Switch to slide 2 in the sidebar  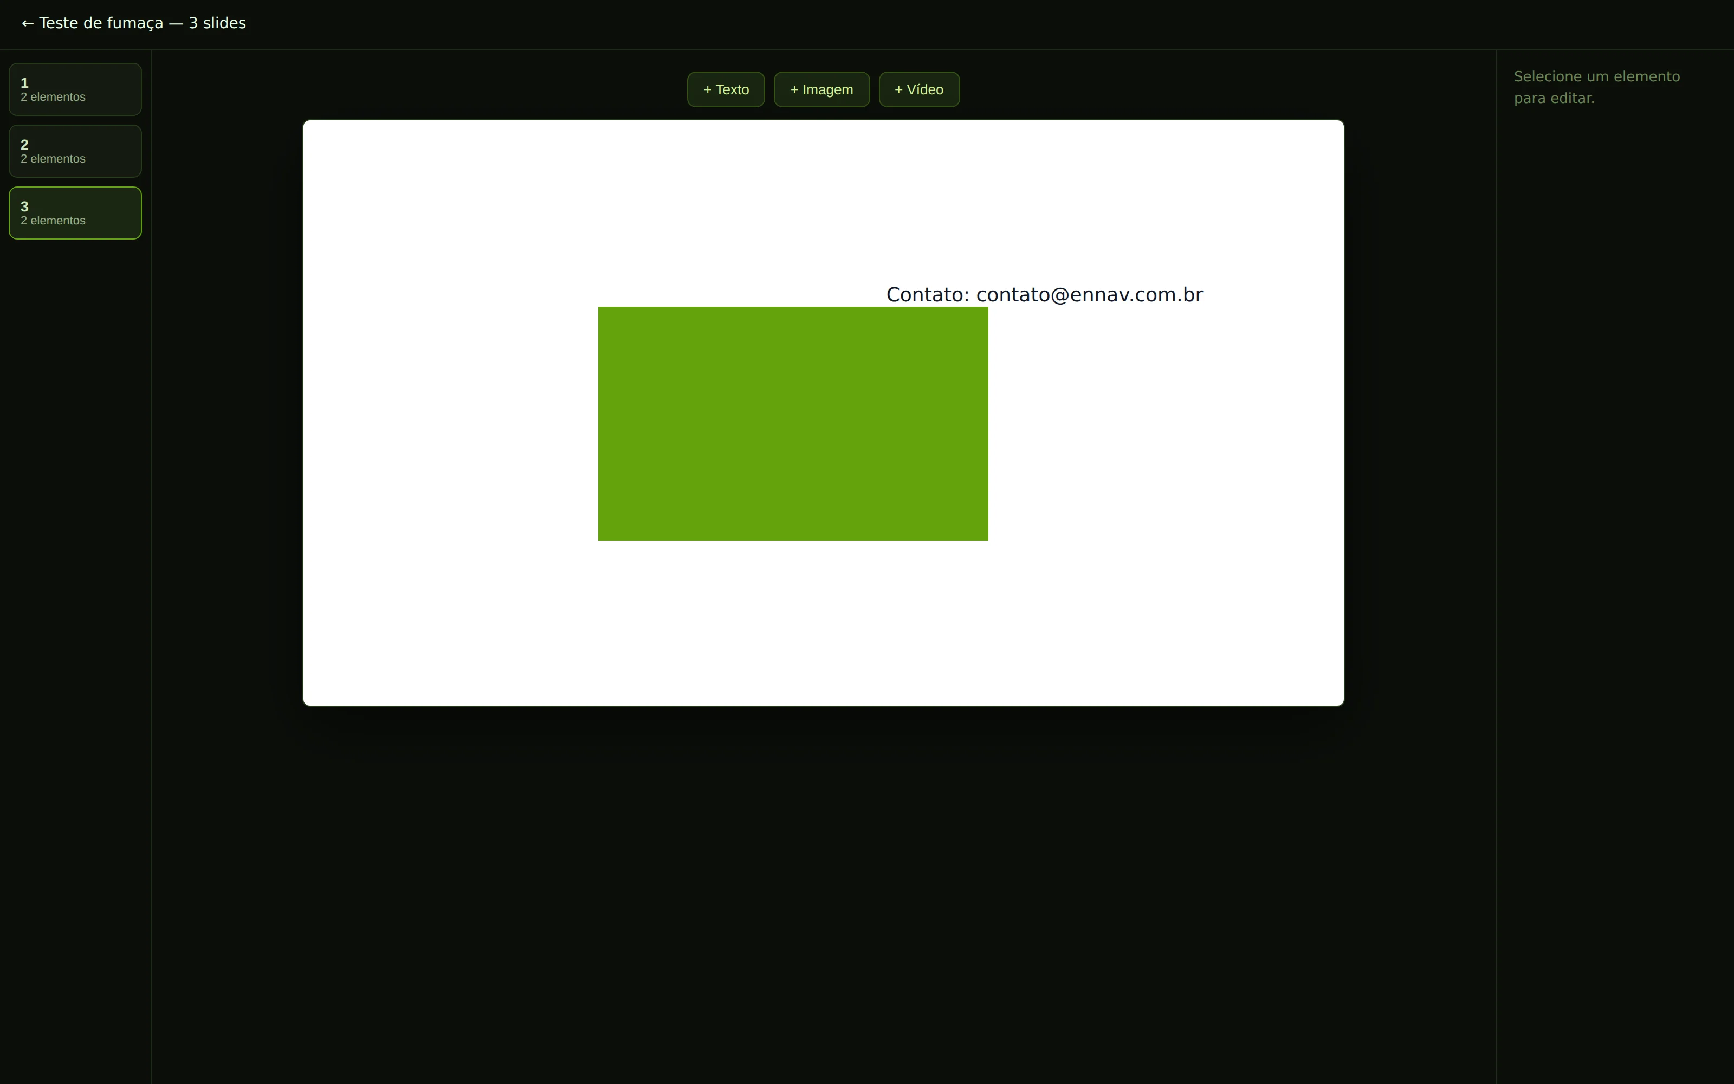tap(75, 151)
